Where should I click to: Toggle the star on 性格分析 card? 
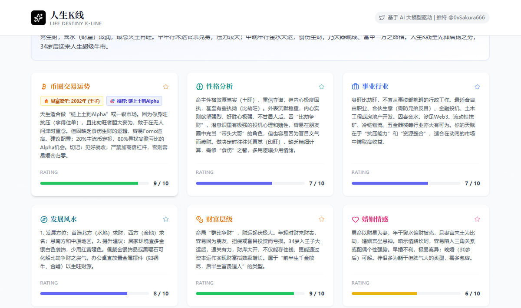point(321,86)
